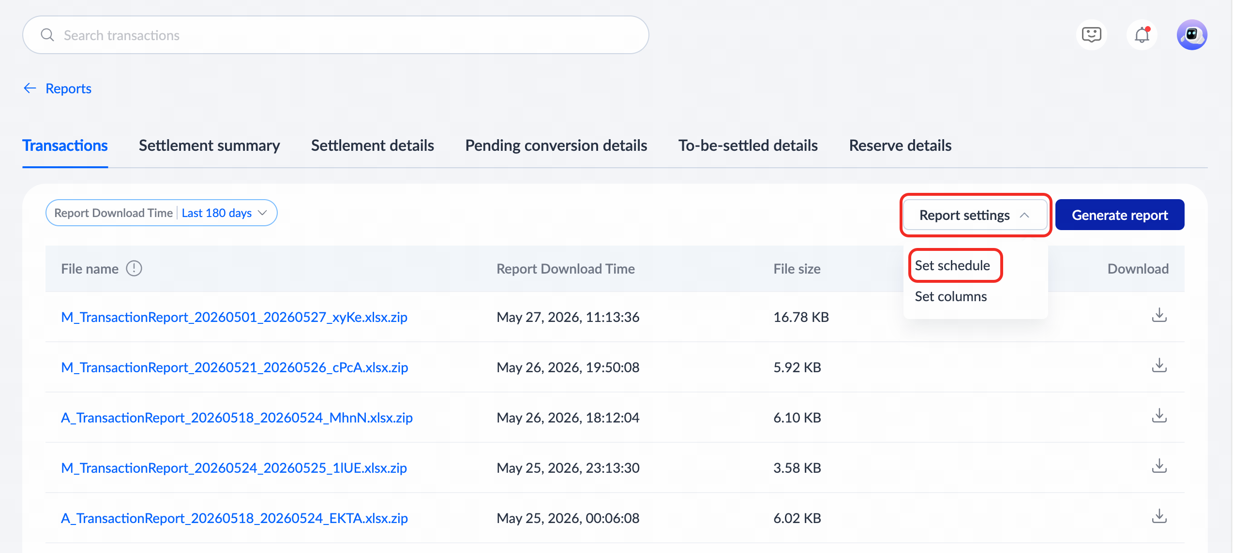Open the notifications bell
This screenshot has width=1233, height=553.
1142,35
